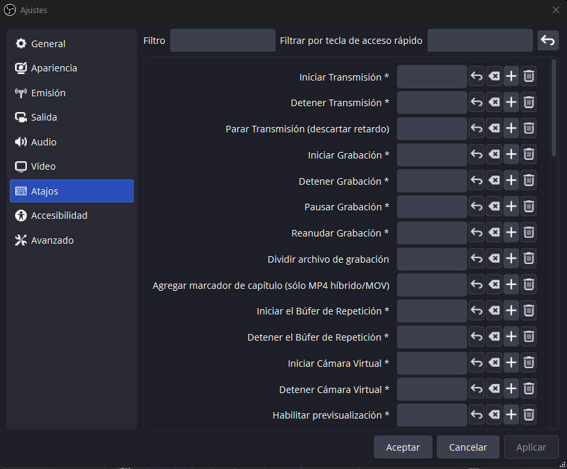This screenshot has width=567, height=469.
Task: Click the Filtrar por tecla de acceso rápido field
Action: 480,41
